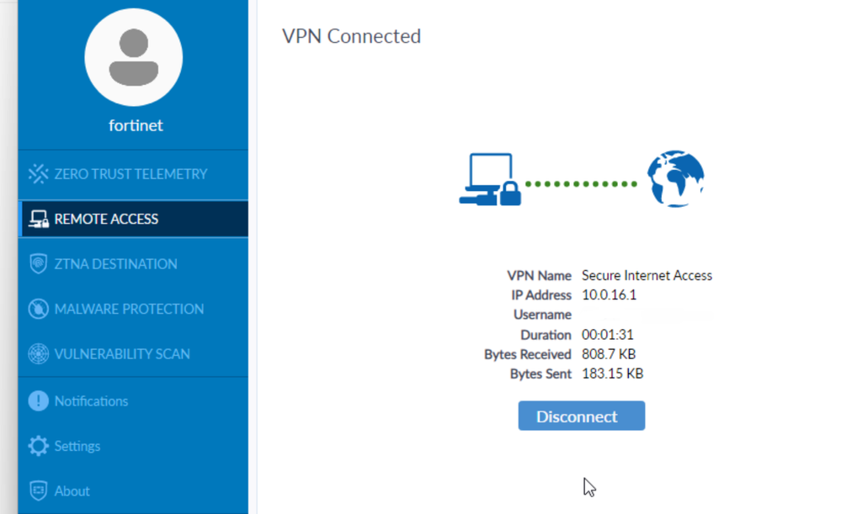Screen dimensions: 841x514
Task: Click the Remote Access laptop icon
Action: click(39, 220)
